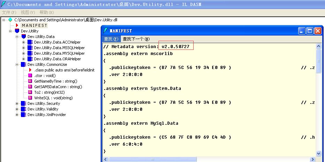325x162 pixels.
Task: Click the ACCHelper blue class icon
Action: tap(30, 42)
